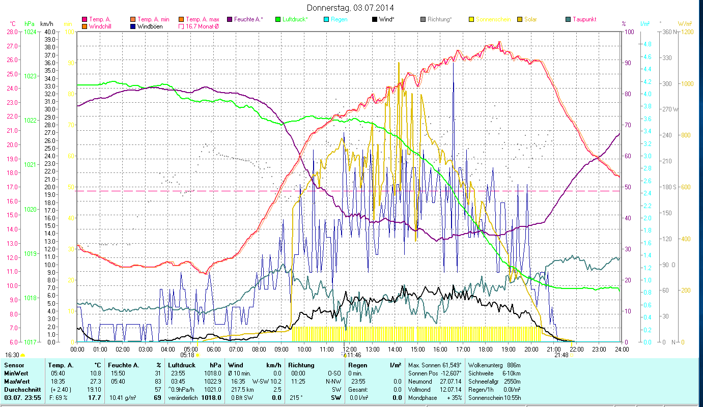Viewport: 703px width, 407px height.
Task: Click the black Wind* legend swatch
Action: coord(374,19)
